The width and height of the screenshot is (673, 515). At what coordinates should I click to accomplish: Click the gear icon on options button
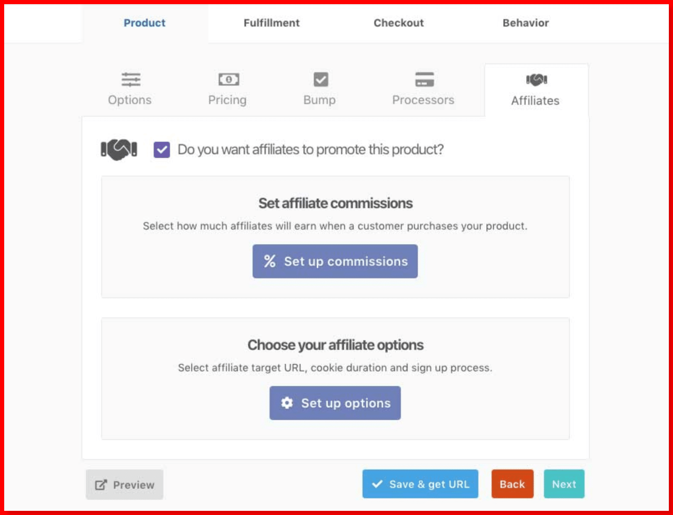coord(287,403)
